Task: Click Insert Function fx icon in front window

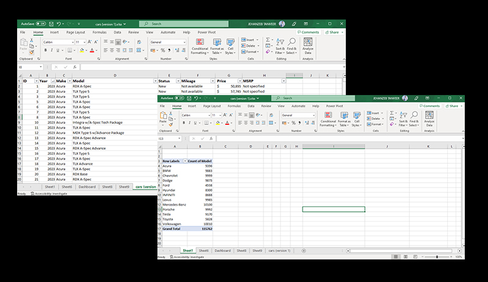Action: click(210, 138)
